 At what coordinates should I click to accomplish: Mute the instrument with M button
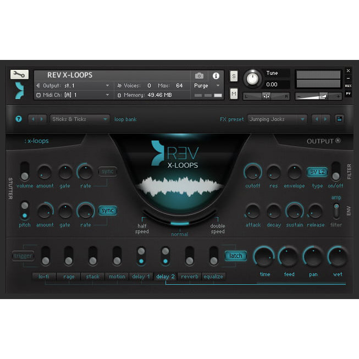coord(234,93)
